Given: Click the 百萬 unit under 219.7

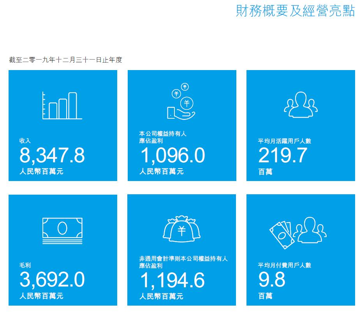Looking at the screenshot, I should [x=266, y=172].
